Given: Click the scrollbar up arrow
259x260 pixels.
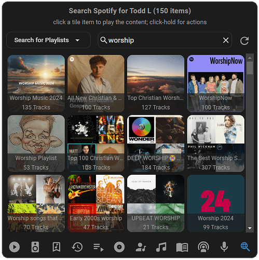Looking at the screenshot, I should [x=250, y=58].
